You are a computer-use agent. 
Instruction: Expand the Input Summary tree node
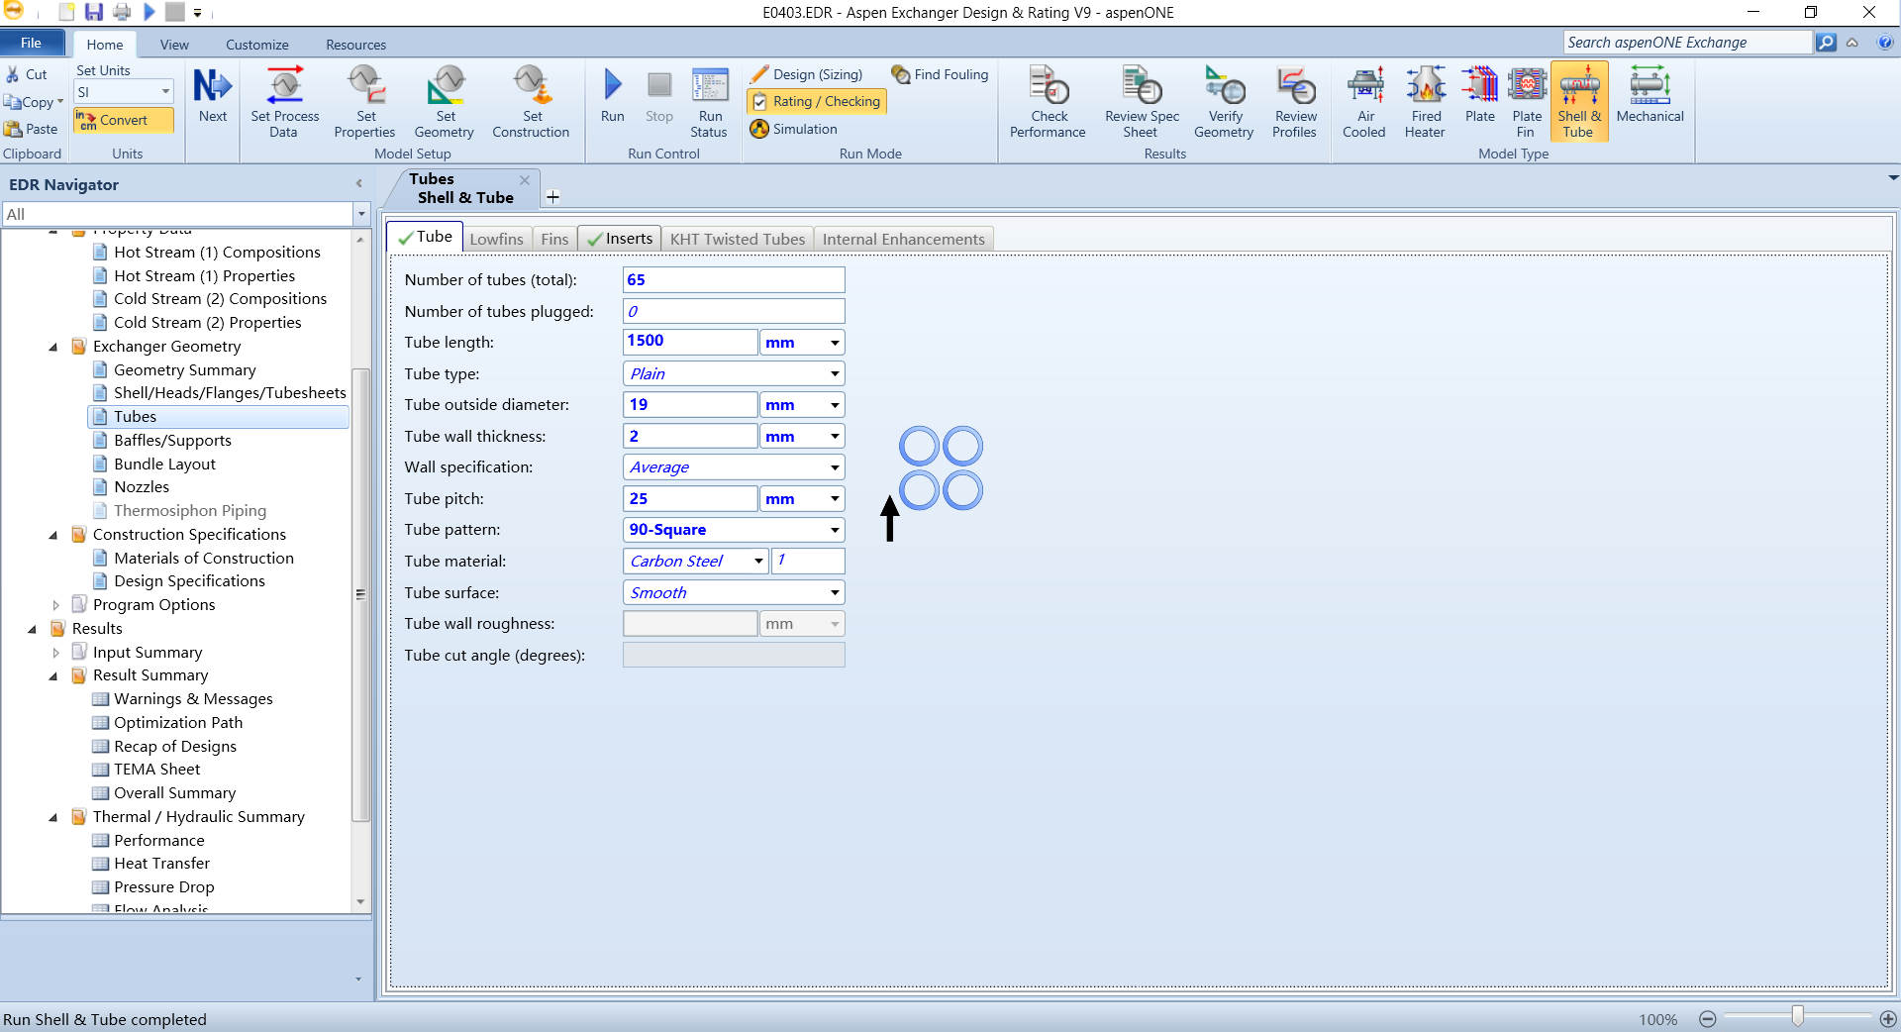point(55,653)
